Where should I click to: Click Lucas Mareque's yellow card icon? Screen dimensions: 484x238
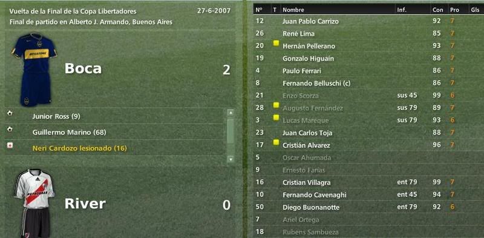pyautogui.click(x=276, y=117)
